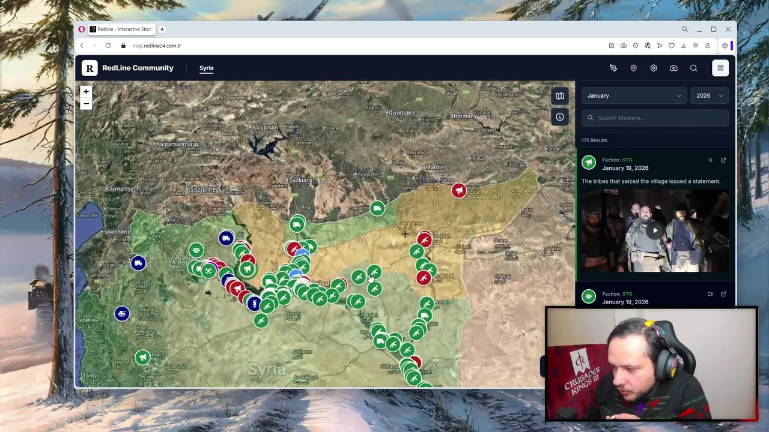Open the Opera privacy shield icon
Screen dimensions: 769x432
[636, 46]
